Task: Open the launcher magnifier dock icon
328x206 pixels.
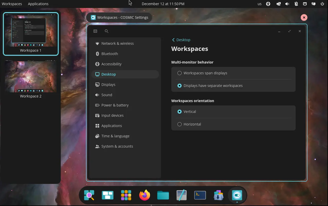Action: [89, 195]
